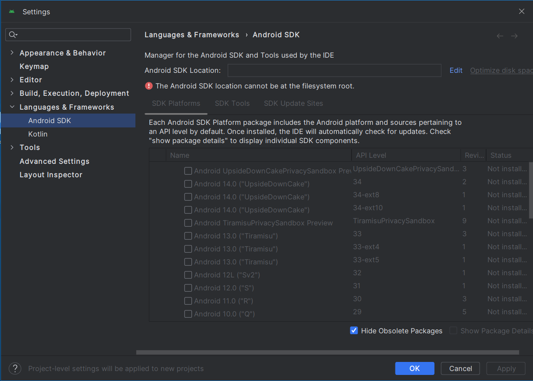Click the horizontal scrollbar at bottom
The width and height of the screenshot is (533, 381).
(328, 352)
